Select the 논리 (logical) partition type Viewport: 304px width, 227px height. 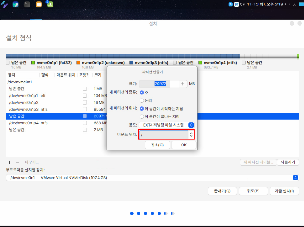click(x=142, y=100)
